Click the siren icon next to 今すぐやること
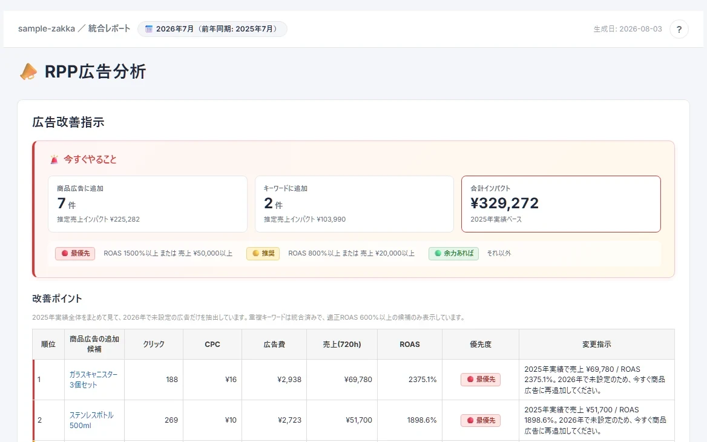 coord(54,159)
